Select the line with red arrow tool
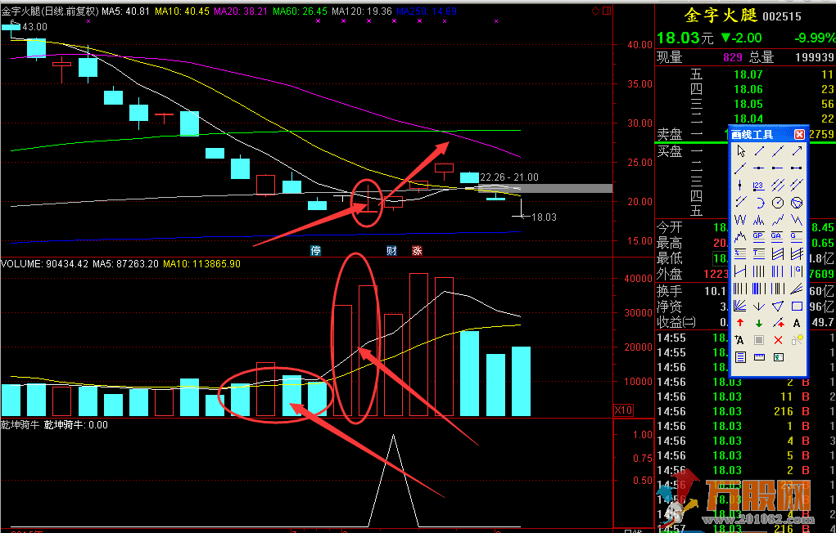The image size is (836, 533). pyautogui.click(x=778, y=323)
